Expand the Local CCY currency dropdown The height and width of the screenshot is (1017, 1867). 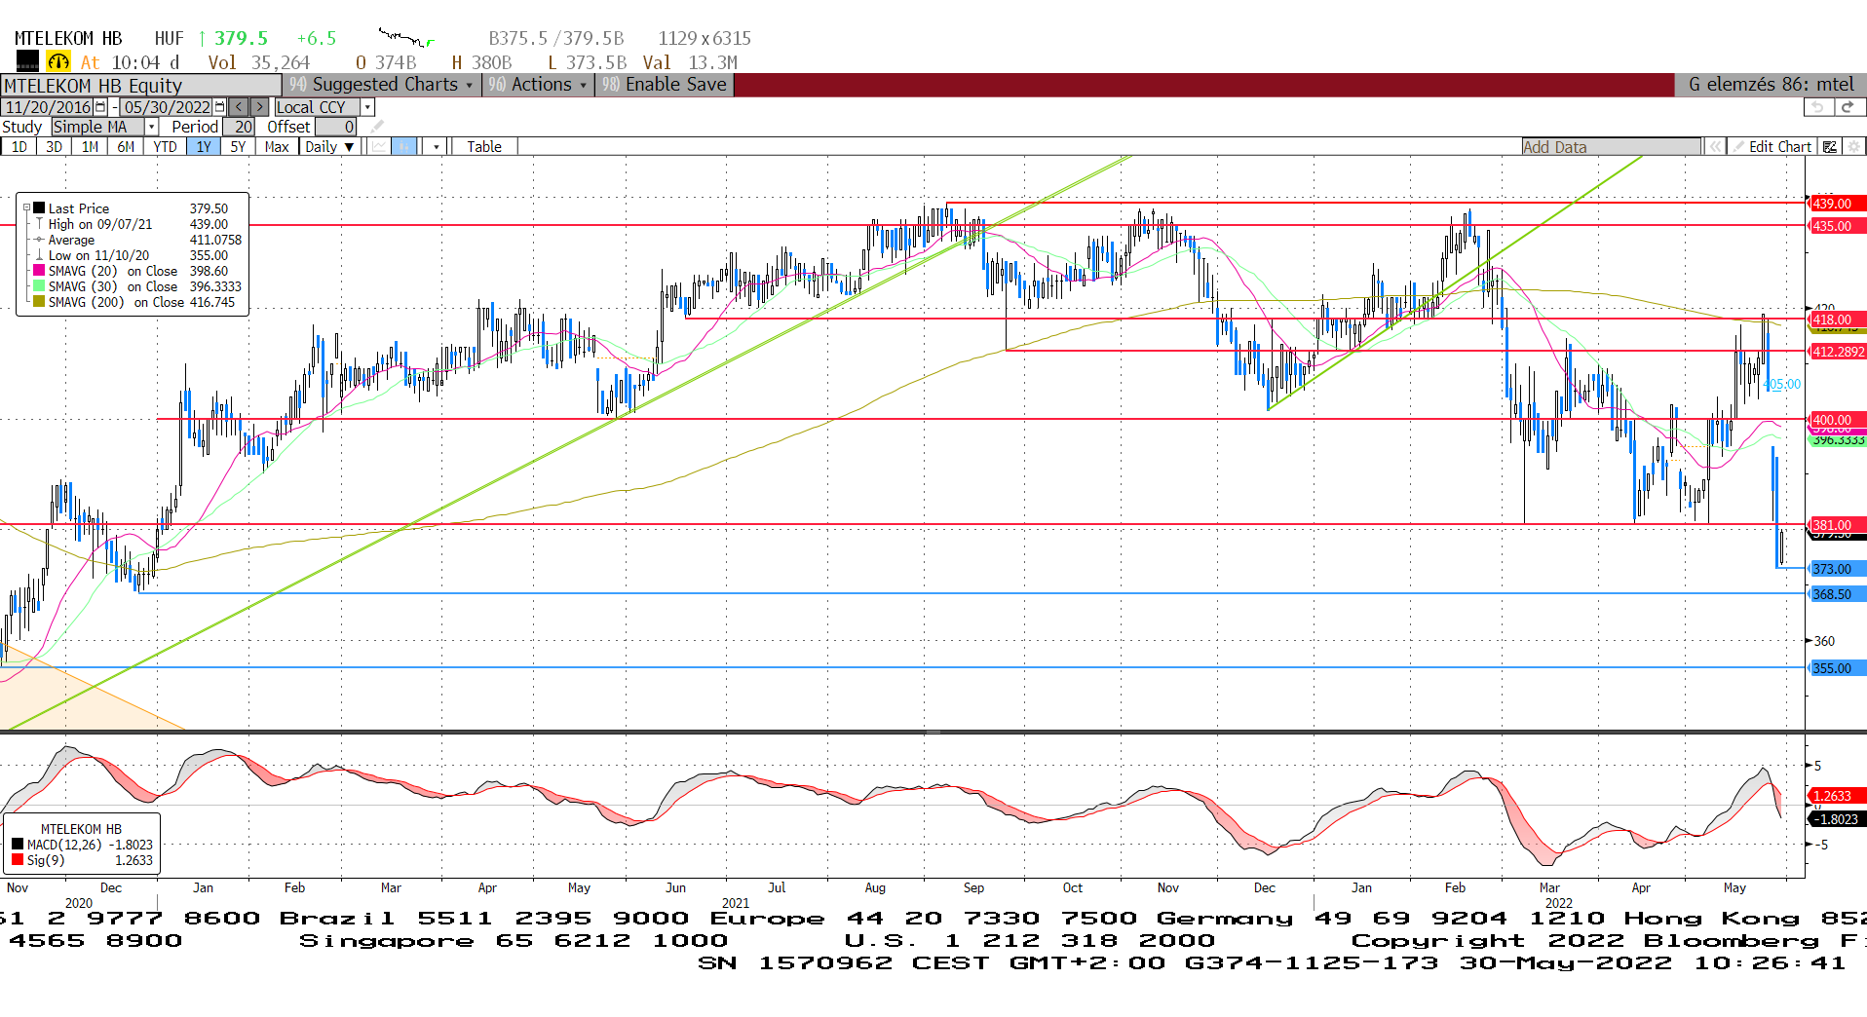pyautogui.click(x=367, y=107)
